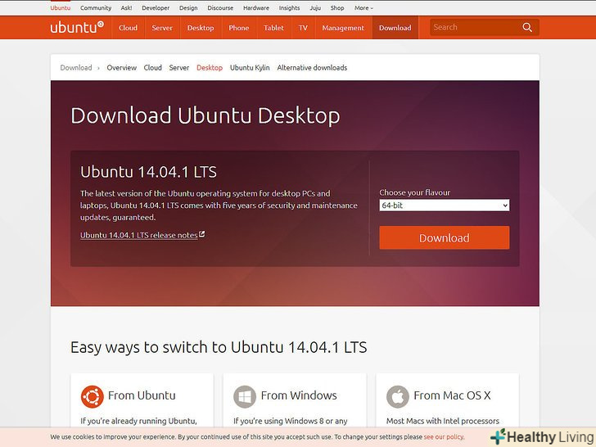Image resolution: width=596 pixels, height=447 pixels.
Task: Click the search magnifier icon
Action: click(x=527, y=27)
